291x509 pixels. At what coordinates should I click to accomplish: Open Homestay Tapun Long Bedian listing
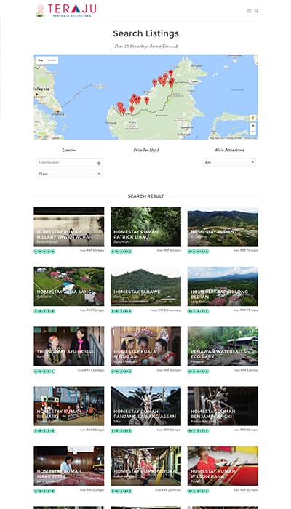pyautogui.click(x=223, y=286)
